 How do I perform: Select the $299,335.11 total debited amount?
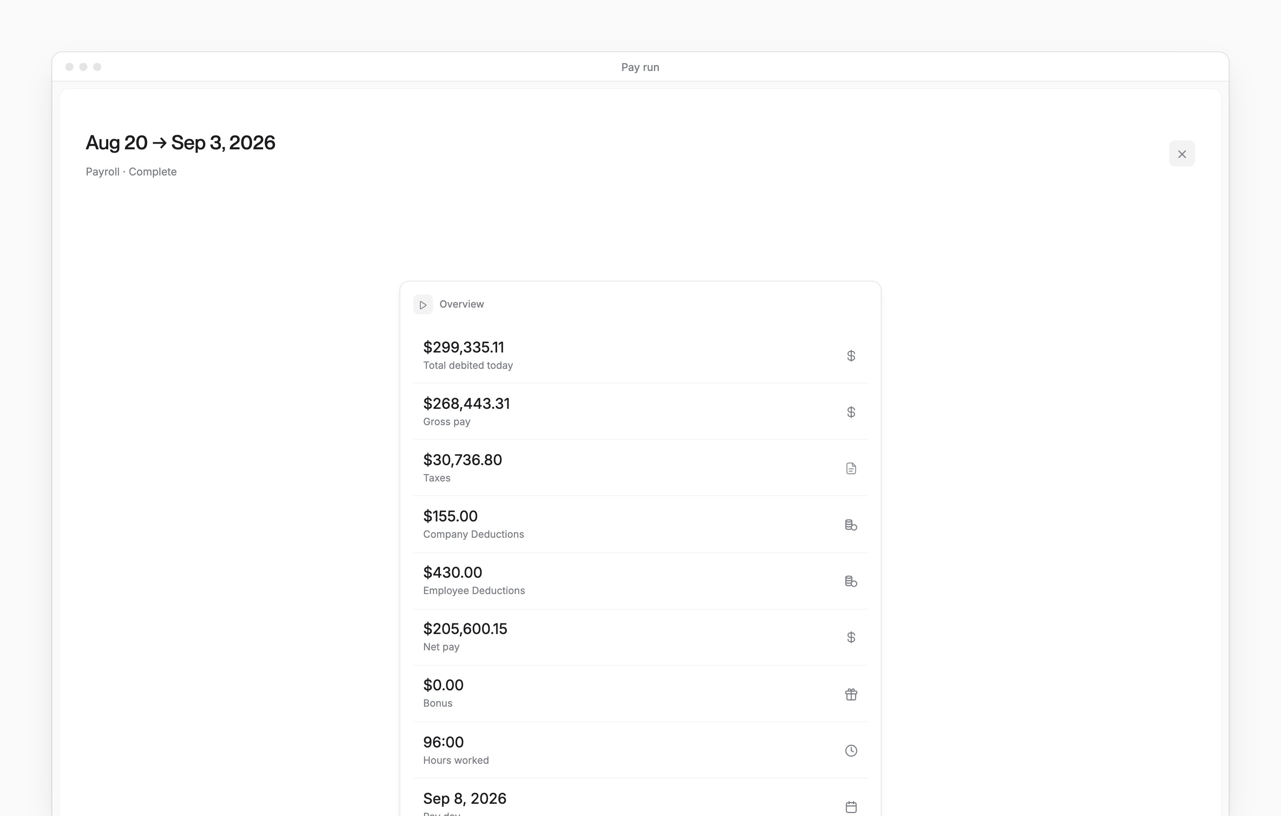(463, 348)
